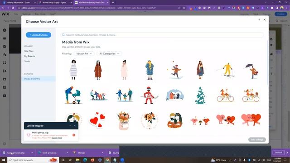This screenshot has height=163, width=290.
Task: Open My Boards in sidebar
Action: pyautogui.click(x=29, y=56)
